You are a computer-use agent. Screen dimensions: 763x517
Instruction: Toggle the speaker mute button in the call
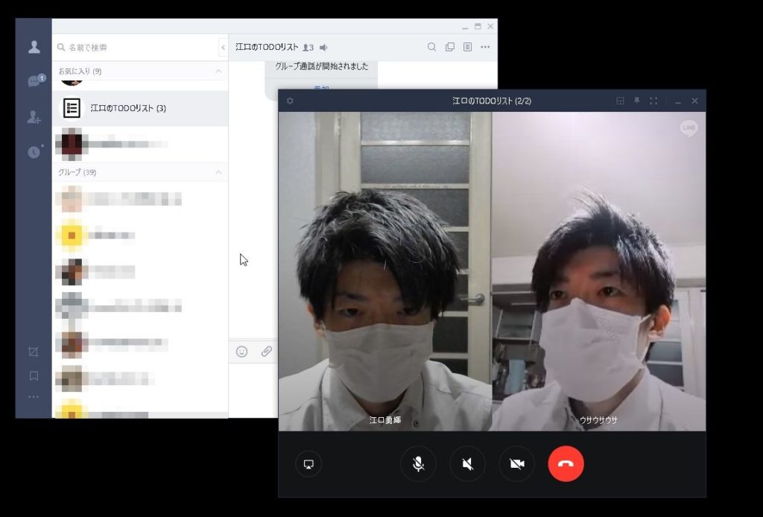467,464
